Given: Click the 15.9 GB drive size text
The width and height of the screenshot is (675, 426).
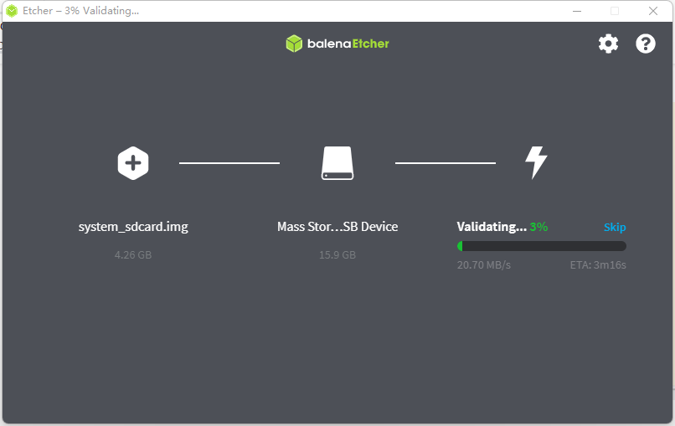Looking at the screenshot, I should [x=337, y=254].
